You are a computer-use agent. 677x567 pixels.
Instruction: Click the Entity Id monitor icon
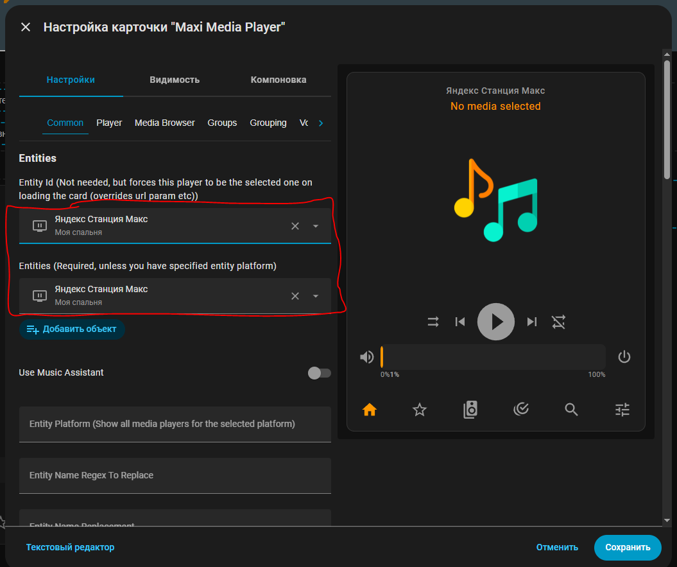[x=40, y=226]
